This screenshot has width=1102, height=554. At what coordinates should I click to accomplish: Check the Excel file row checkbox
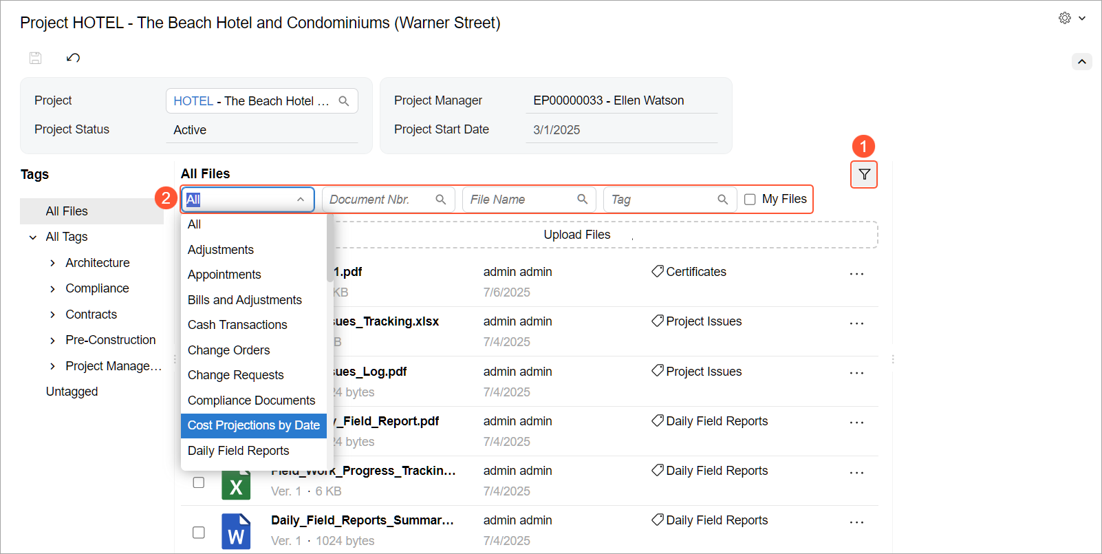point(199,482)
